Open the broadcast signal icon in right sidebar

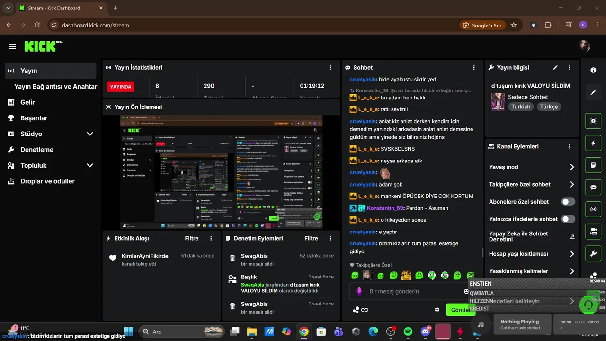click(593, 209)
